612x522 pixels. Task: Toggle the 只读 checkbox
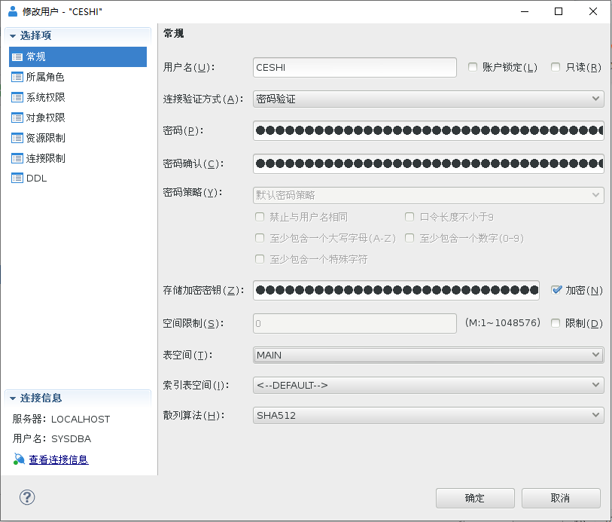[556, 67]
